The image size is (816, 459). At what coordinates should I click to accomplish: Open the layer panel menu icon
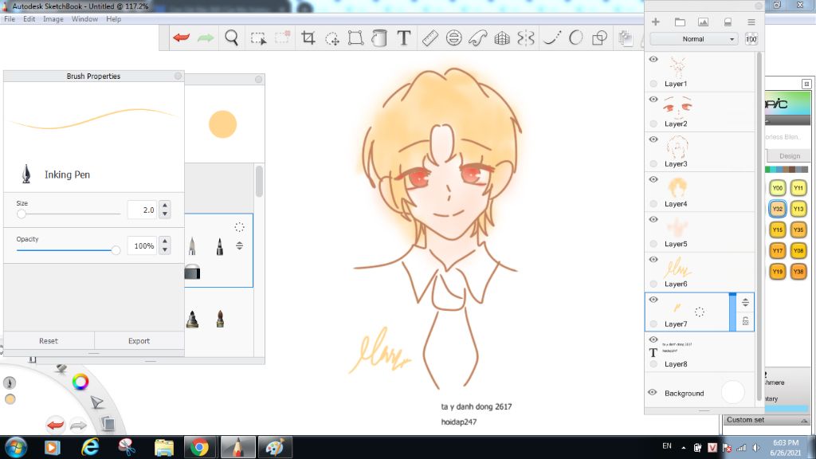point(751,22)
